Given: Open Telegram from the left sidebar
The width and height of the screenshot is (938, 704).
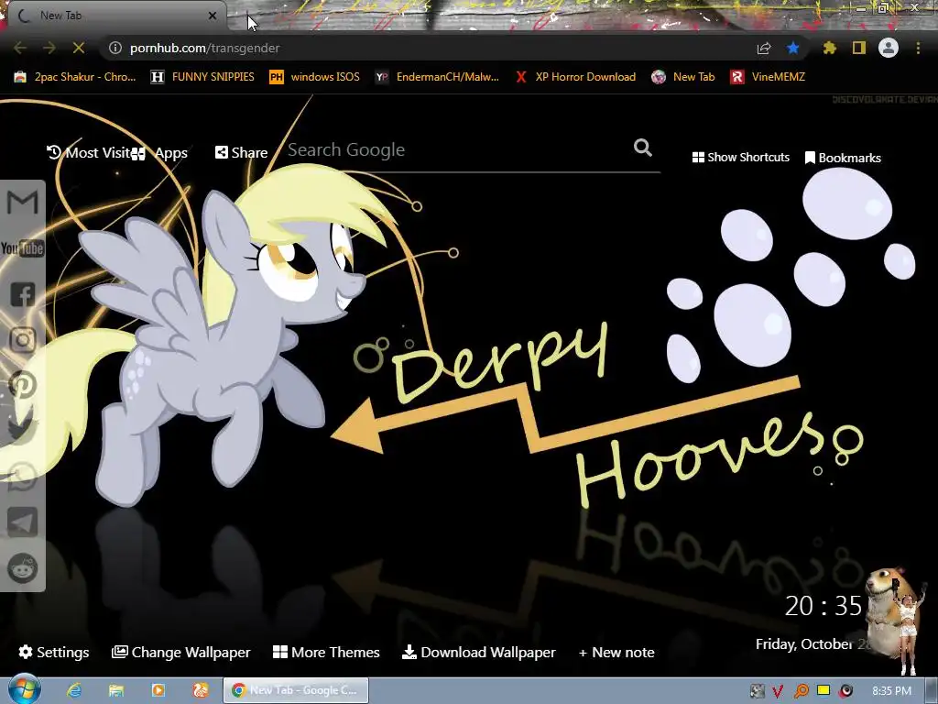Looking at the screenshot, I should click(x=22, y=522).
